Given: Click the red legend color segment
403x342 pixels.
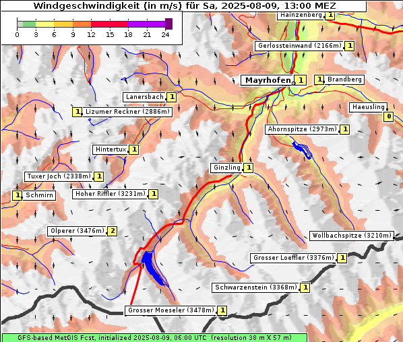Looking at the screenshot, I should [x=109, y=24].
